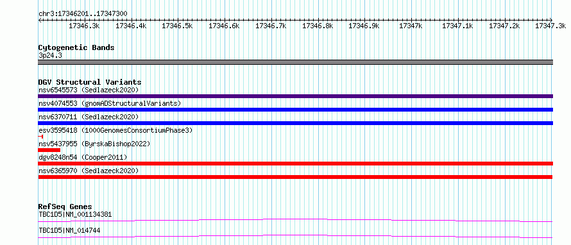
Task: Select the DGV Structural Variants track title
Action: click(x=90, y=82)
